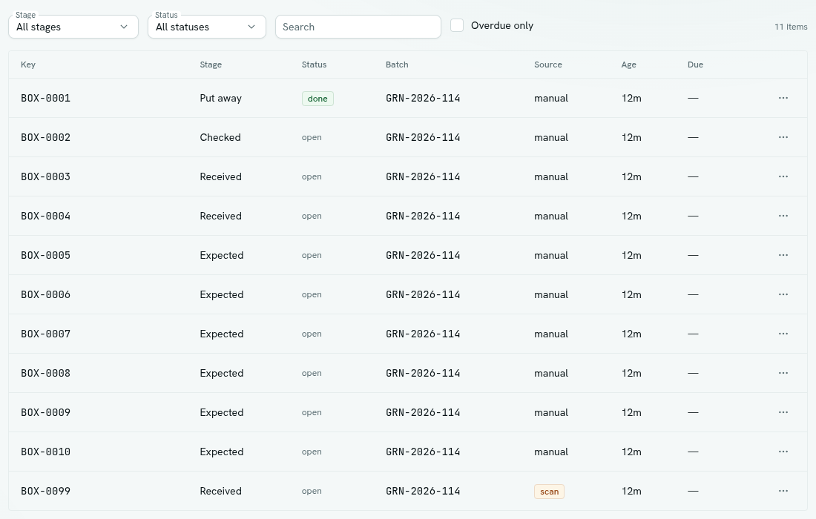
Task: Click the 12m age of BOX-0003
Action: [631, 176]
